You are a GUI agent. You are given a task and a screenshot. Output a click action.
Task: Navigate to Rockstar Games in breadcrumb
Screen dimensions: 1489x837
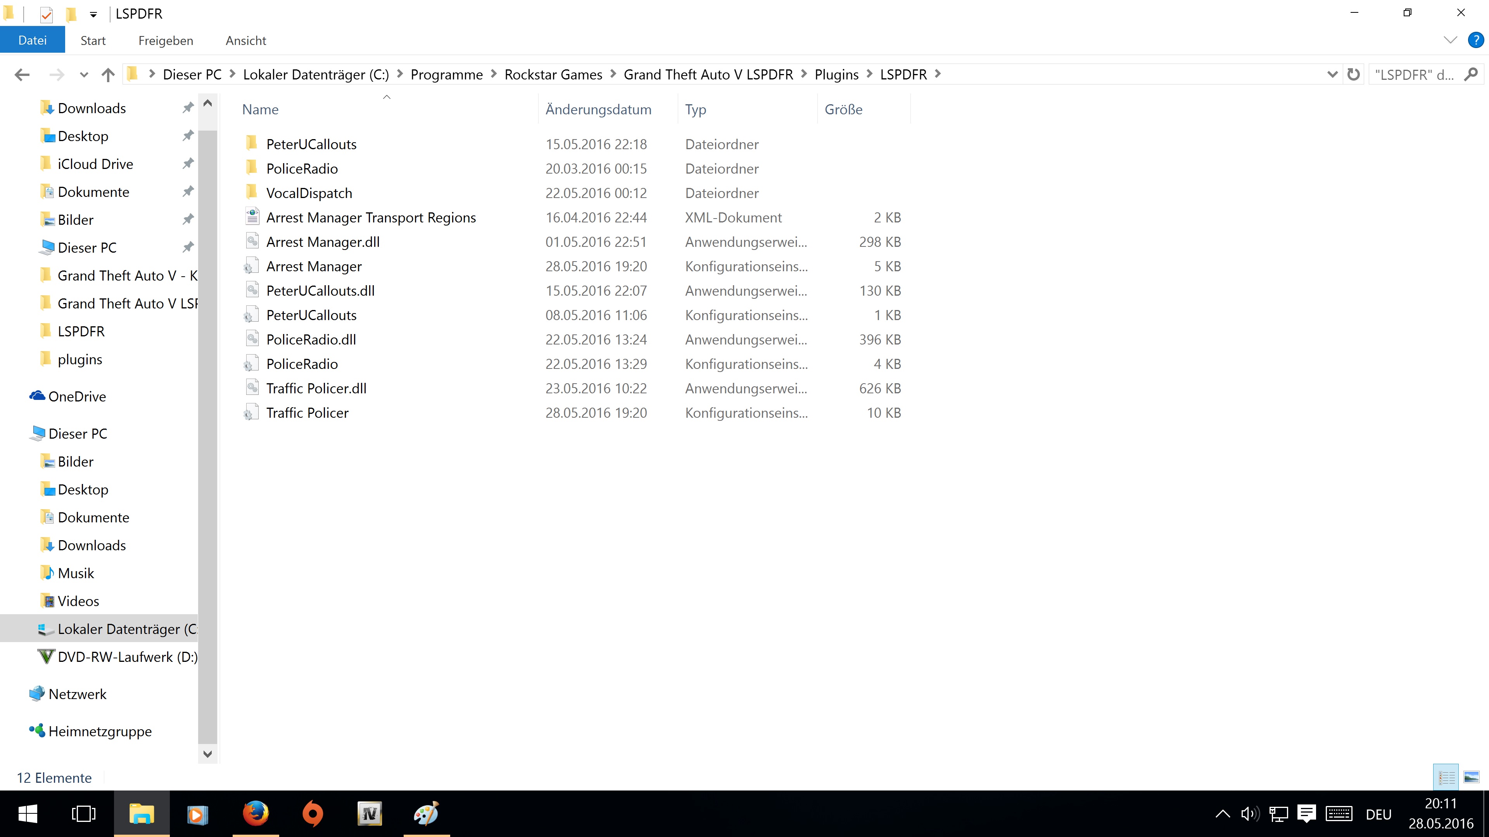[x=553, y=74]
